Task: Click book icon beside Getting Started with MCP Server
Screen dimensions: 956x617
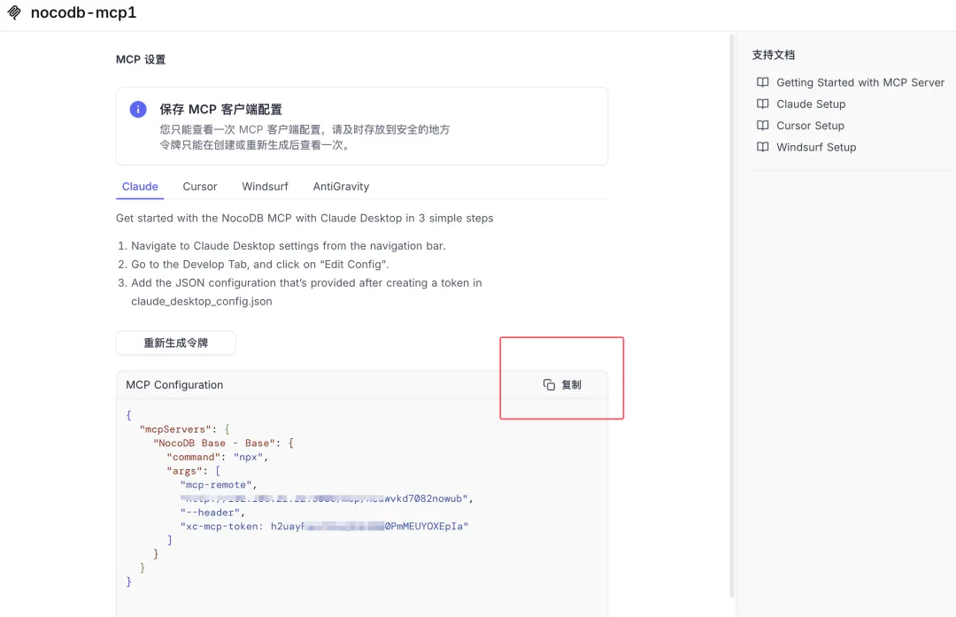Action: (x=762, y=82)
